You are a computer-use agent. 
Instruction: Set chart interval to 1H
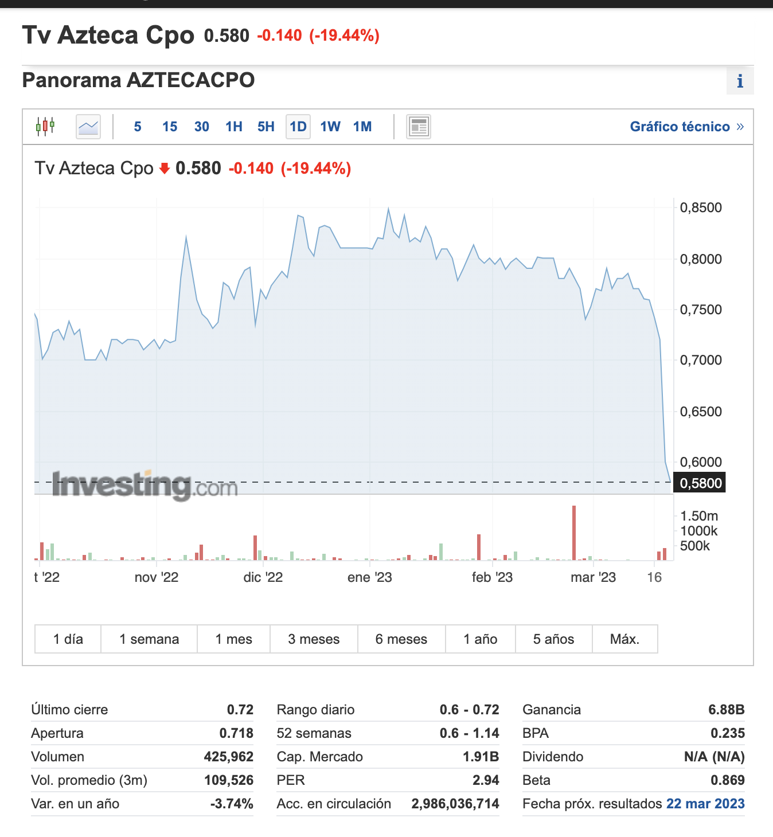234,127
